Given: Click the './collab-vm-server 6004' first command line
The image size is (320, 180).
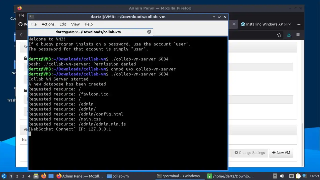Looking at the screenshot, I should click(98, 59).
